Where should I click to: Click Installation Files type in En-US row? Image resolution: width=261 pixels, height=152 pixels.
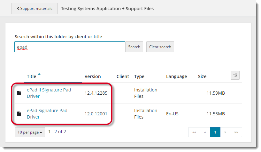coord(146,114)
